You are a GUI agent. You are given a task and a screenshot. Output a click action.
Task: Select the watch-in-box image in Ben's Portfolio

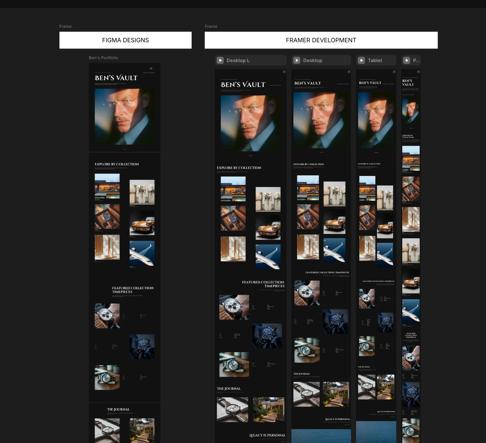point(107,216)
